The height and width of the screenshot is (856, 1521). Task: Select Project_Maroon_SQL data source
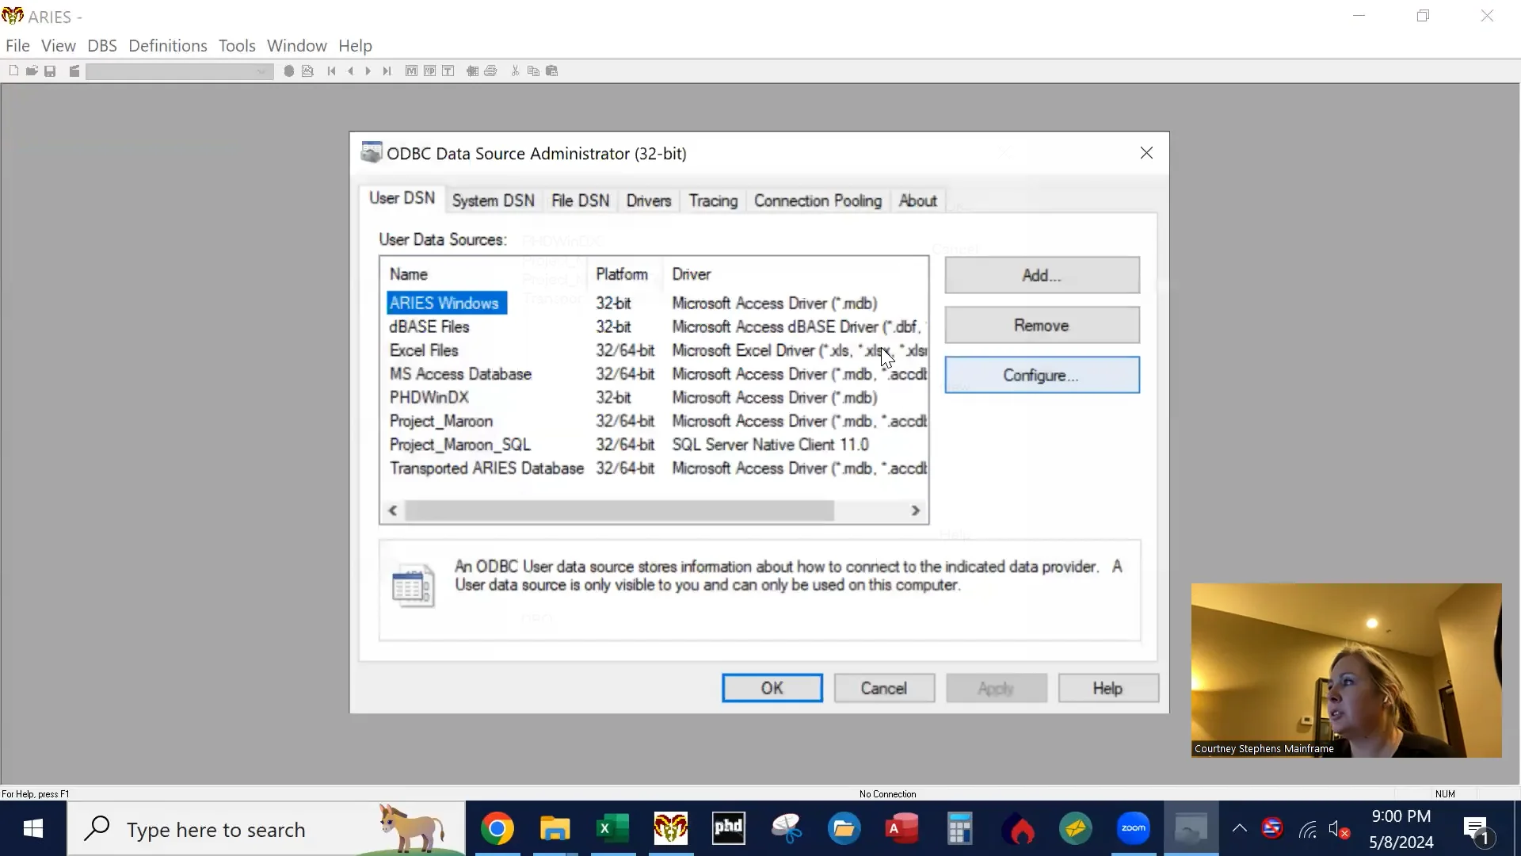point(459,445)
